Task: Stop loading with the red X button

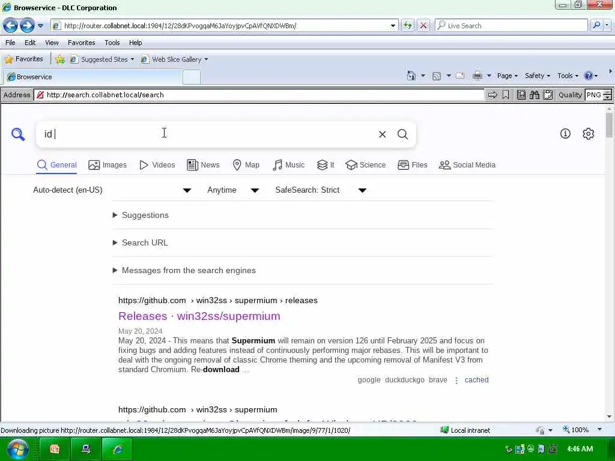Action: [423, 26]
